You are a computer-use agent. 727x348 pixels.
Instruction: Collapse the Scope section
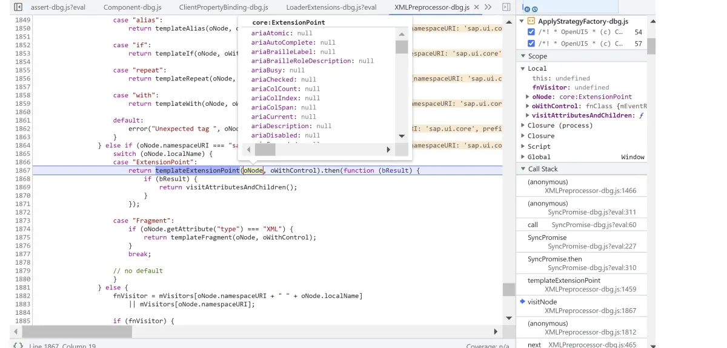pos(522,56)
